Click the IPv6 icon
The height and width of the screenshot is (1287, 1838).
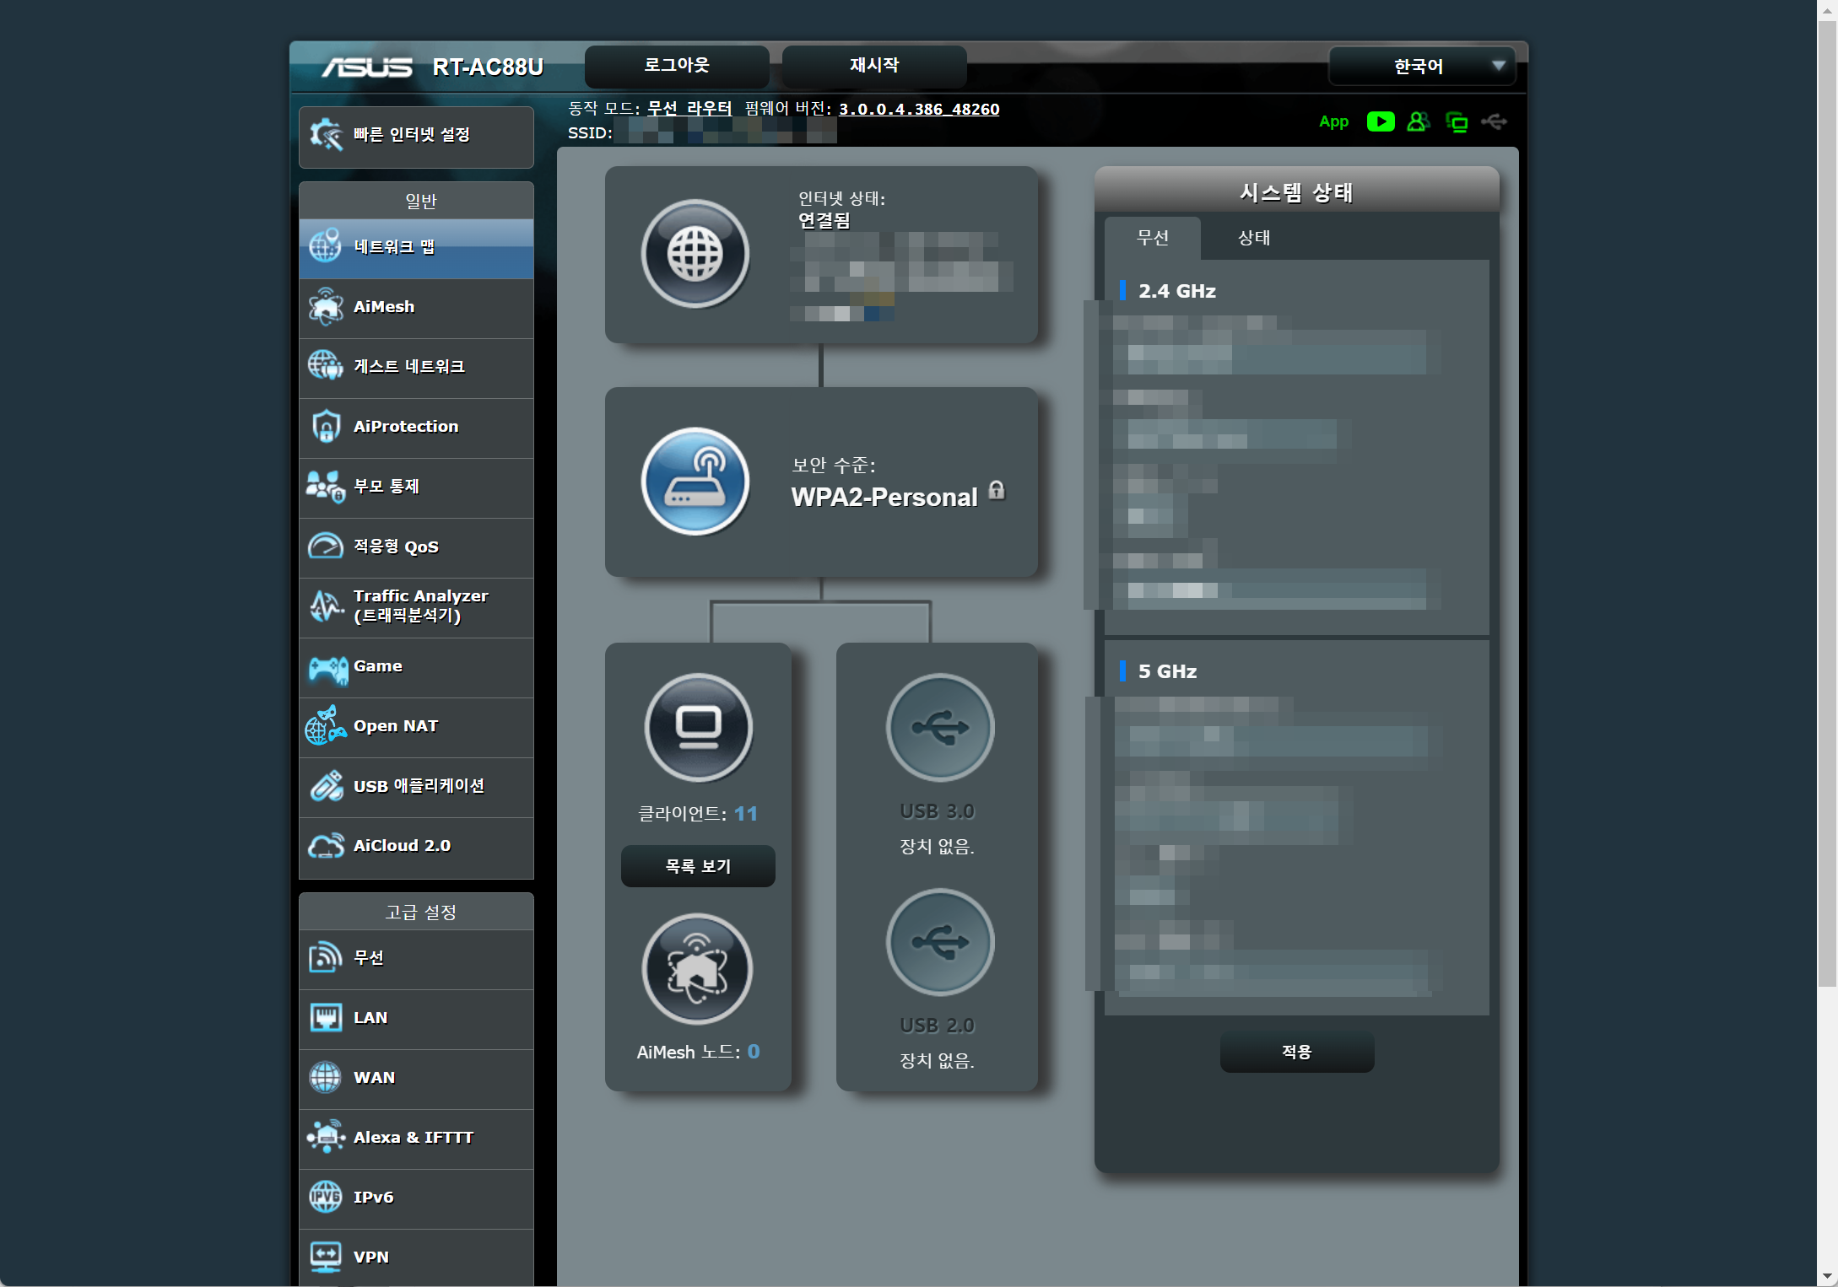tap(325, 1198)
